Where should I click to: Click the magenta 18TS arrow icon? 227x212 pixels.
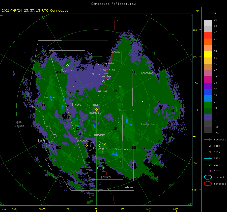(x=208, y=171)
